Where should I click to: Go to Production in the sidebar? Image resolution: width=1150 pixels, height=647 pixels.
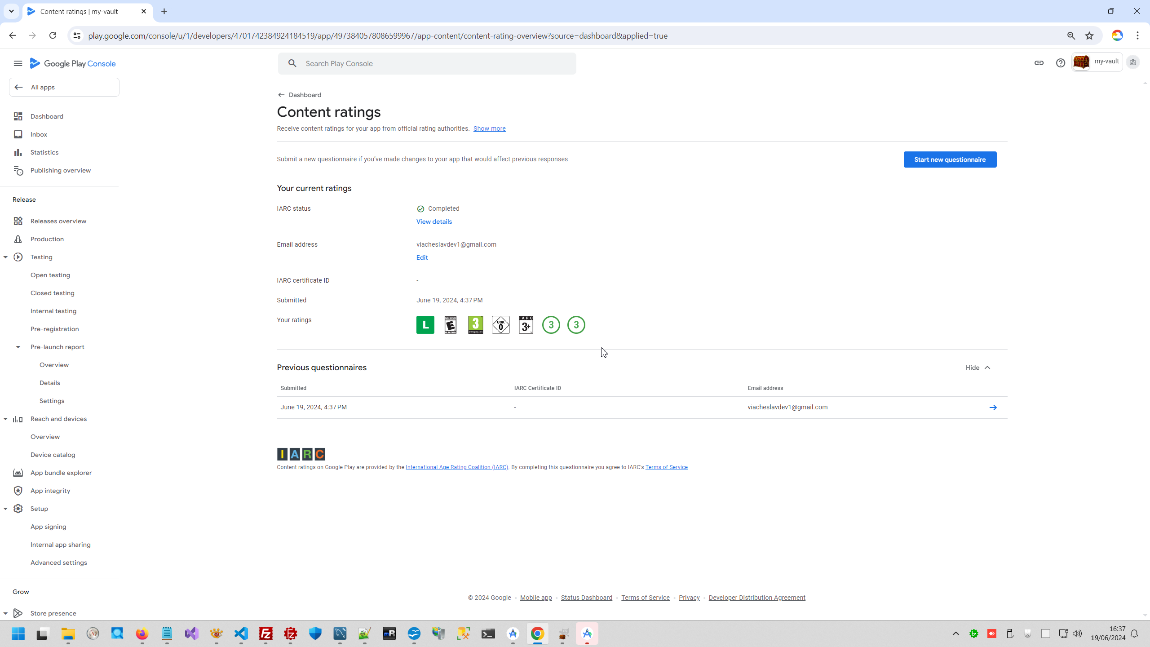click(x=47, y=239)
